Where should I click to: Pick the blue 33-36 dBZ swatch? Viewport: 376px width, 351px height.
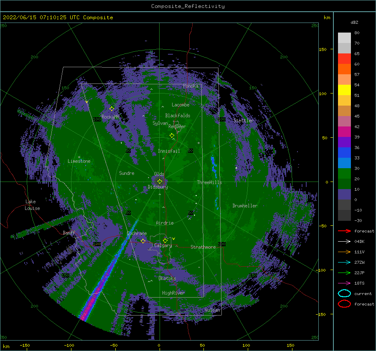tap(344, 152)
